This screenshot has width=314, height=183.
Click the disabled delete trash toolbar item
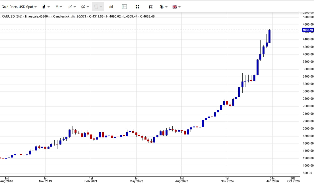98,7
